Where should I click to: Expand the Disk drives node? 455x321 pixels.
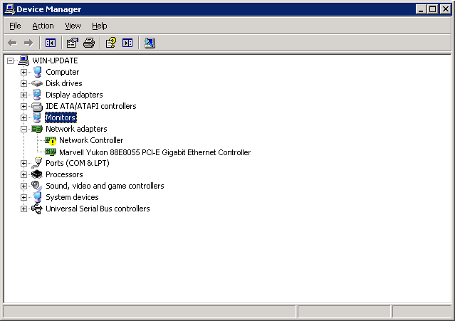(23, 83)
